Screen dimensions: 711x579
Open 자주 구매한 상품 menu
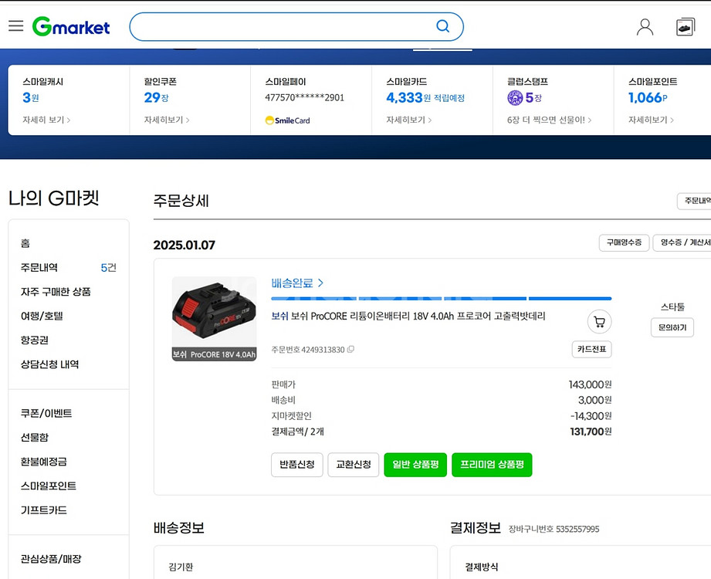tap(56, 292)
